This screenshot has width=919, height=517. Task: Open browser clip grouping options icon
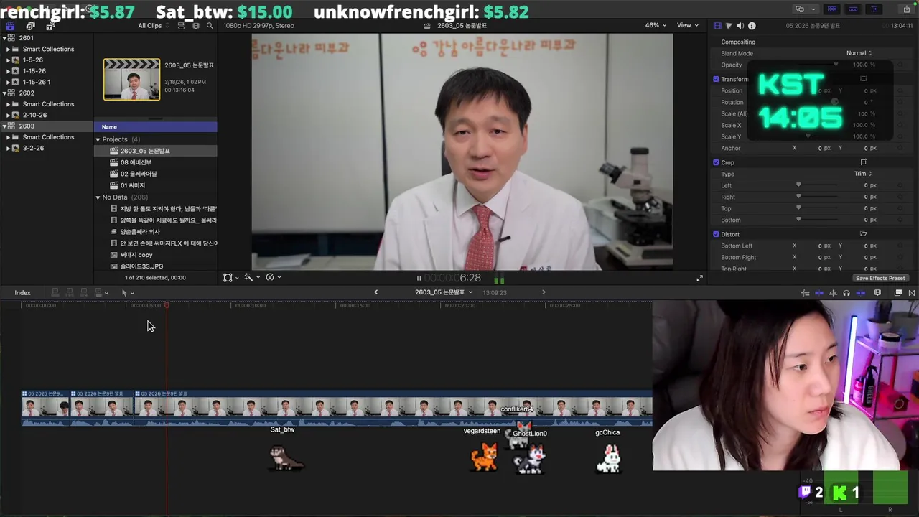click(196, 26)
